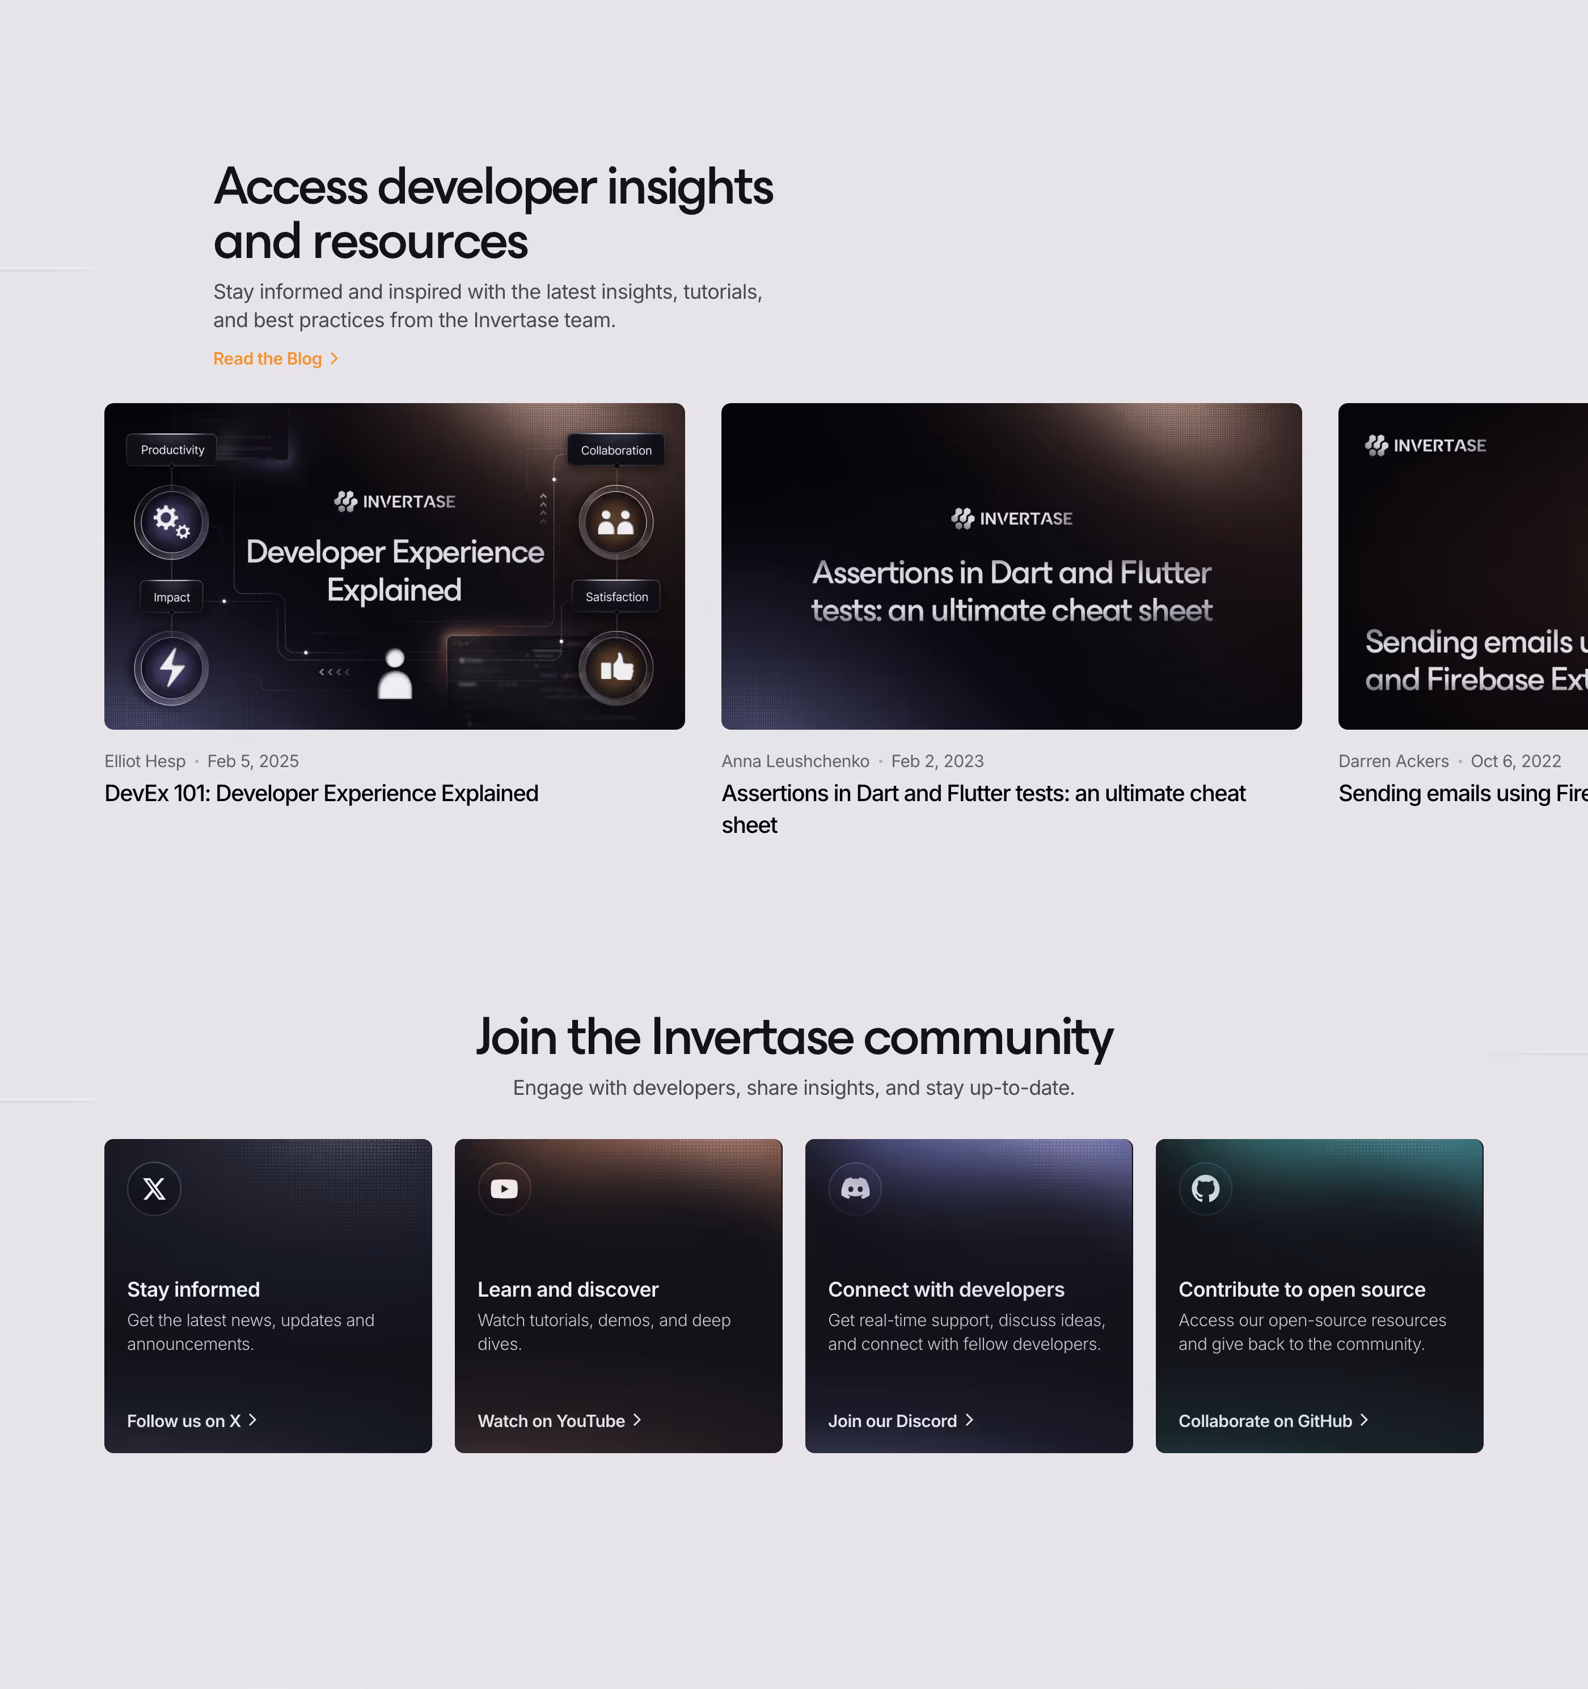Open the Collaborate on GitHub link
Viewport: 1588px width, 1689px height.
click(x=1274, y=1420)
